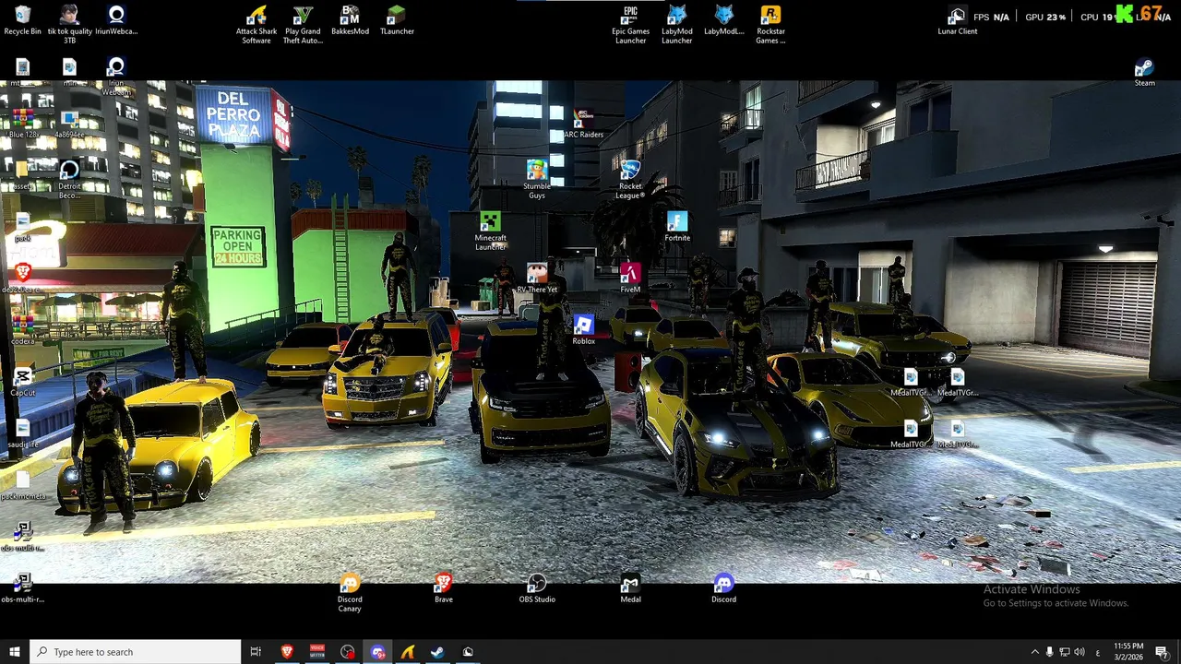1181x664 pixels.
Task: Select the FiveM desktop icon
Action: tap(630, 279)
